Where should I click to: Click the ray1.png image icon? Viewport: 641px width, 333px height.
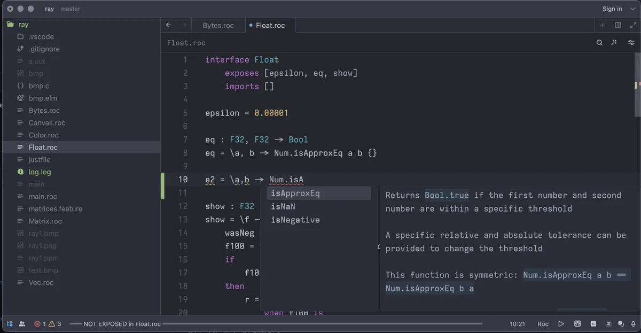point(20,246)
